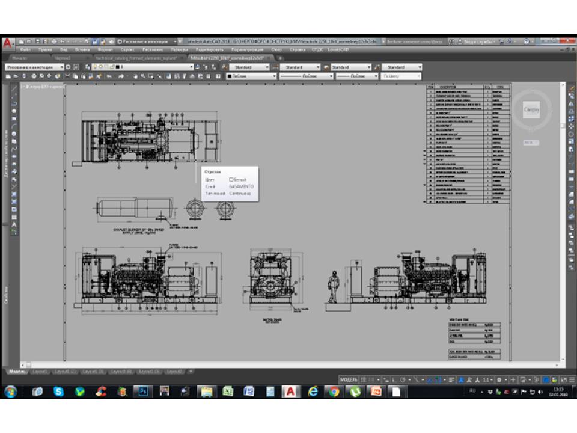Switch to the Layout1 tab

(x=40, y=372)
